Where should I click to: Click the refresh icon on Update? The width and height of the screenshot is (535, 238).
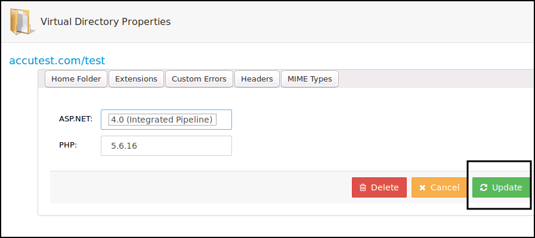(484, 187)
